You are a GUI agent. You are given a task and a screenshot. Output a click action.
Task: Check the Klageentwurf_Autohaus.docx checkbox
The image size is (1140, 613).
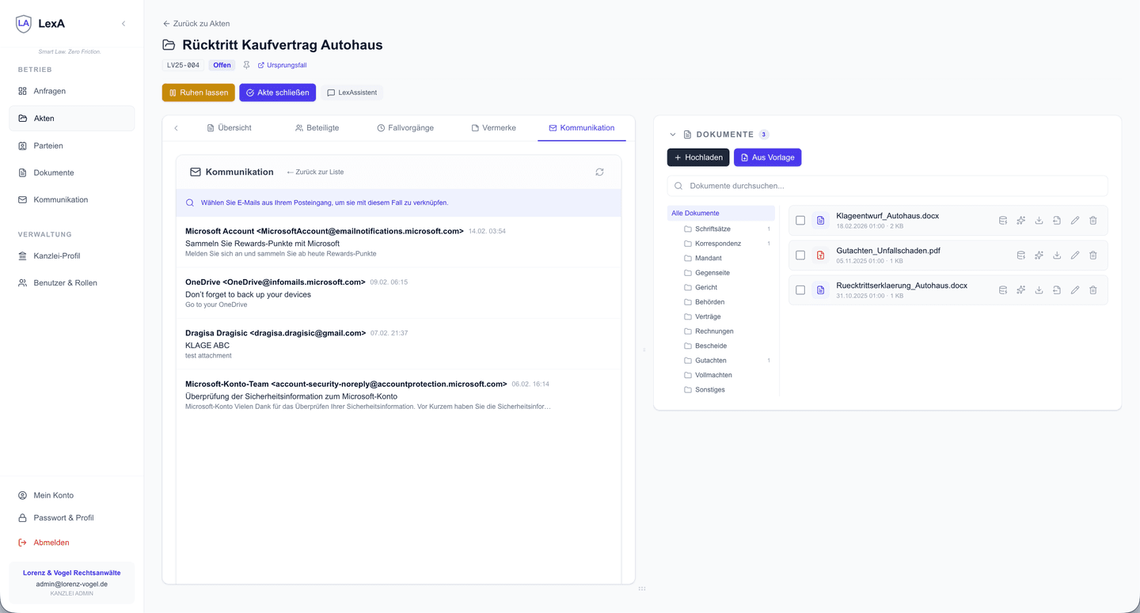(800, 221)
